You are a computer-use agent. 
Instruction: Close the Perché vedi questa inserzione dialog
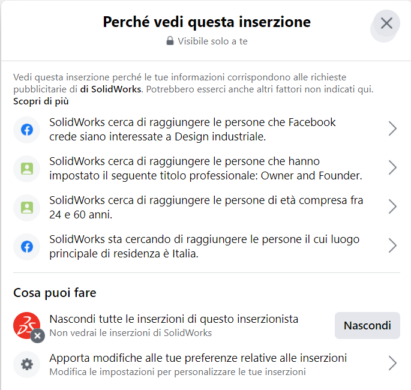click(386, 23)
